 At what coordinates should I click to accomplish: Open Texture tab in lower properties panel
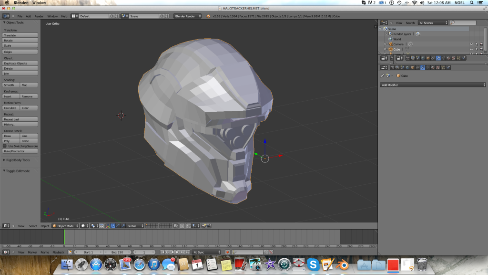(438, 67)
